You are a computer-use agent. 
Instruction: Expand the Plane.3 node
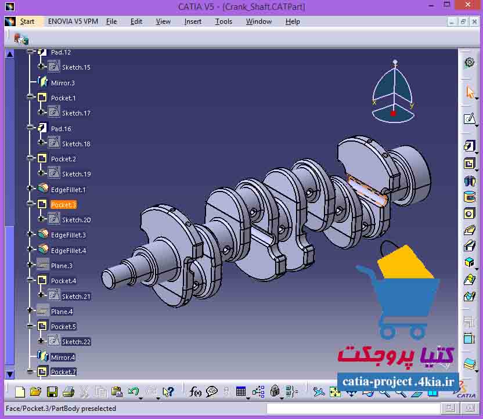coord(30,265)
